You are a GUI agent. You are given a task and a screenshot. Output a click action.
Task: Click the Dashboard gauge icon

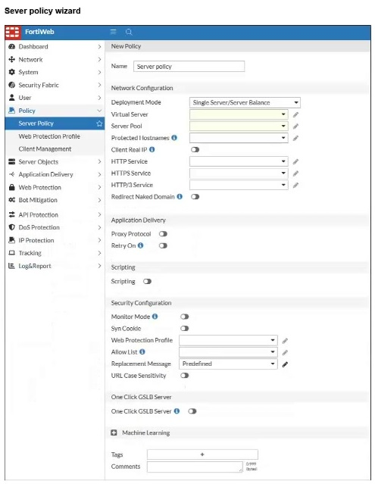pyautogui.click(x=11, y=47)
